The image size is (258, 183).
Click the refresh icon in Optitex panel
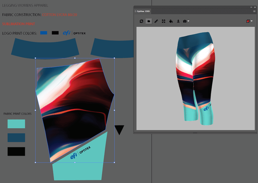(141, 21)
